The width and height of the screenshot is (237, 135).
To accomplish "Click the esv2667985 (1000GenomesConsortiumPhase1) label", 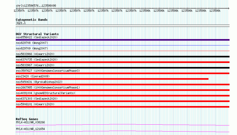I will (48, 87).
